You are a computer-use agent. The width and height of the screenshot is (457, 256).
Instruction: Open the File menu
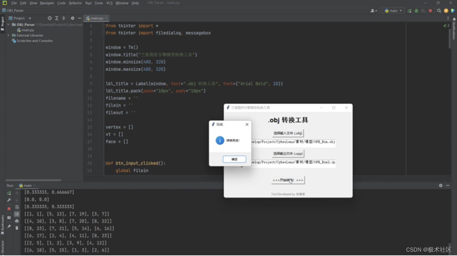pyautogui.click(x=14, y=3)
